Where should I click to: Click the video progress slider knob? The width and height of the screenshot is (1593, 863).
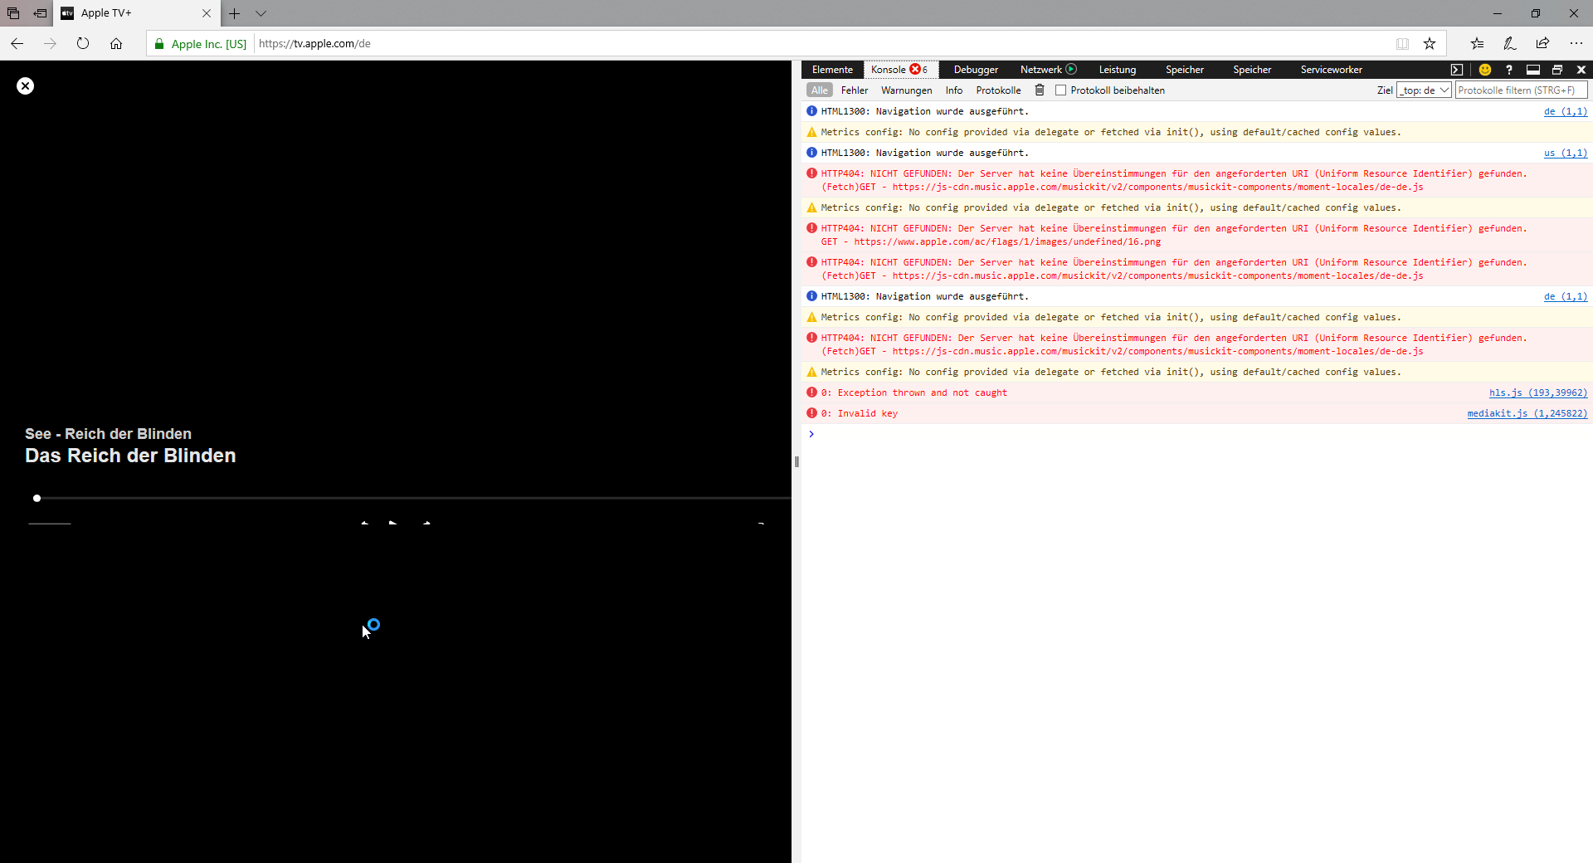point(37,499)
